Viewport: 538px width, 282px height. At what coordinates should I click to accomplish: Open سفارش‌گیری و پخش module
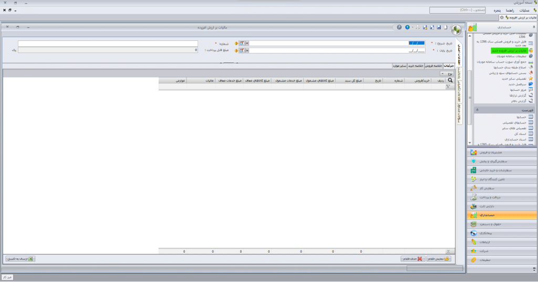click(x=502, y=161)
